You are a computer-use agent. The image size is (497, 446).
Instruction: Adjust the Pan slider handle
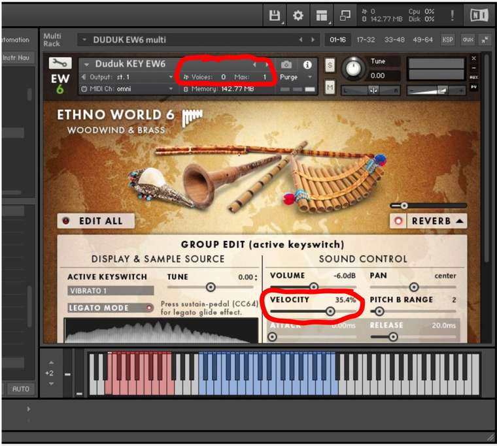(414, 287)
